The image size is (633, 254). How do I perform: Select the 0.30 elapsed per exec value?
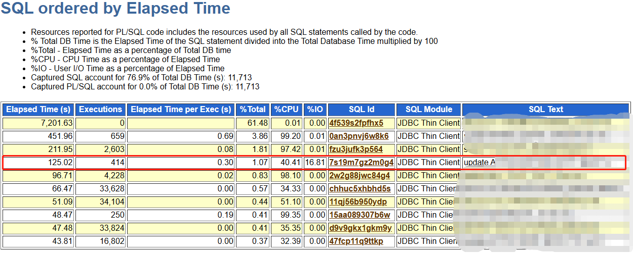pos(225,163)
